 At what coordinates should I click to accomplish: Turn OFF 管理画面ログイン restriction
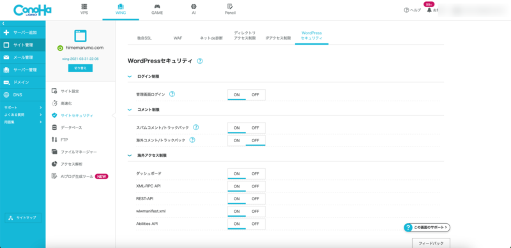coord(255,95)
